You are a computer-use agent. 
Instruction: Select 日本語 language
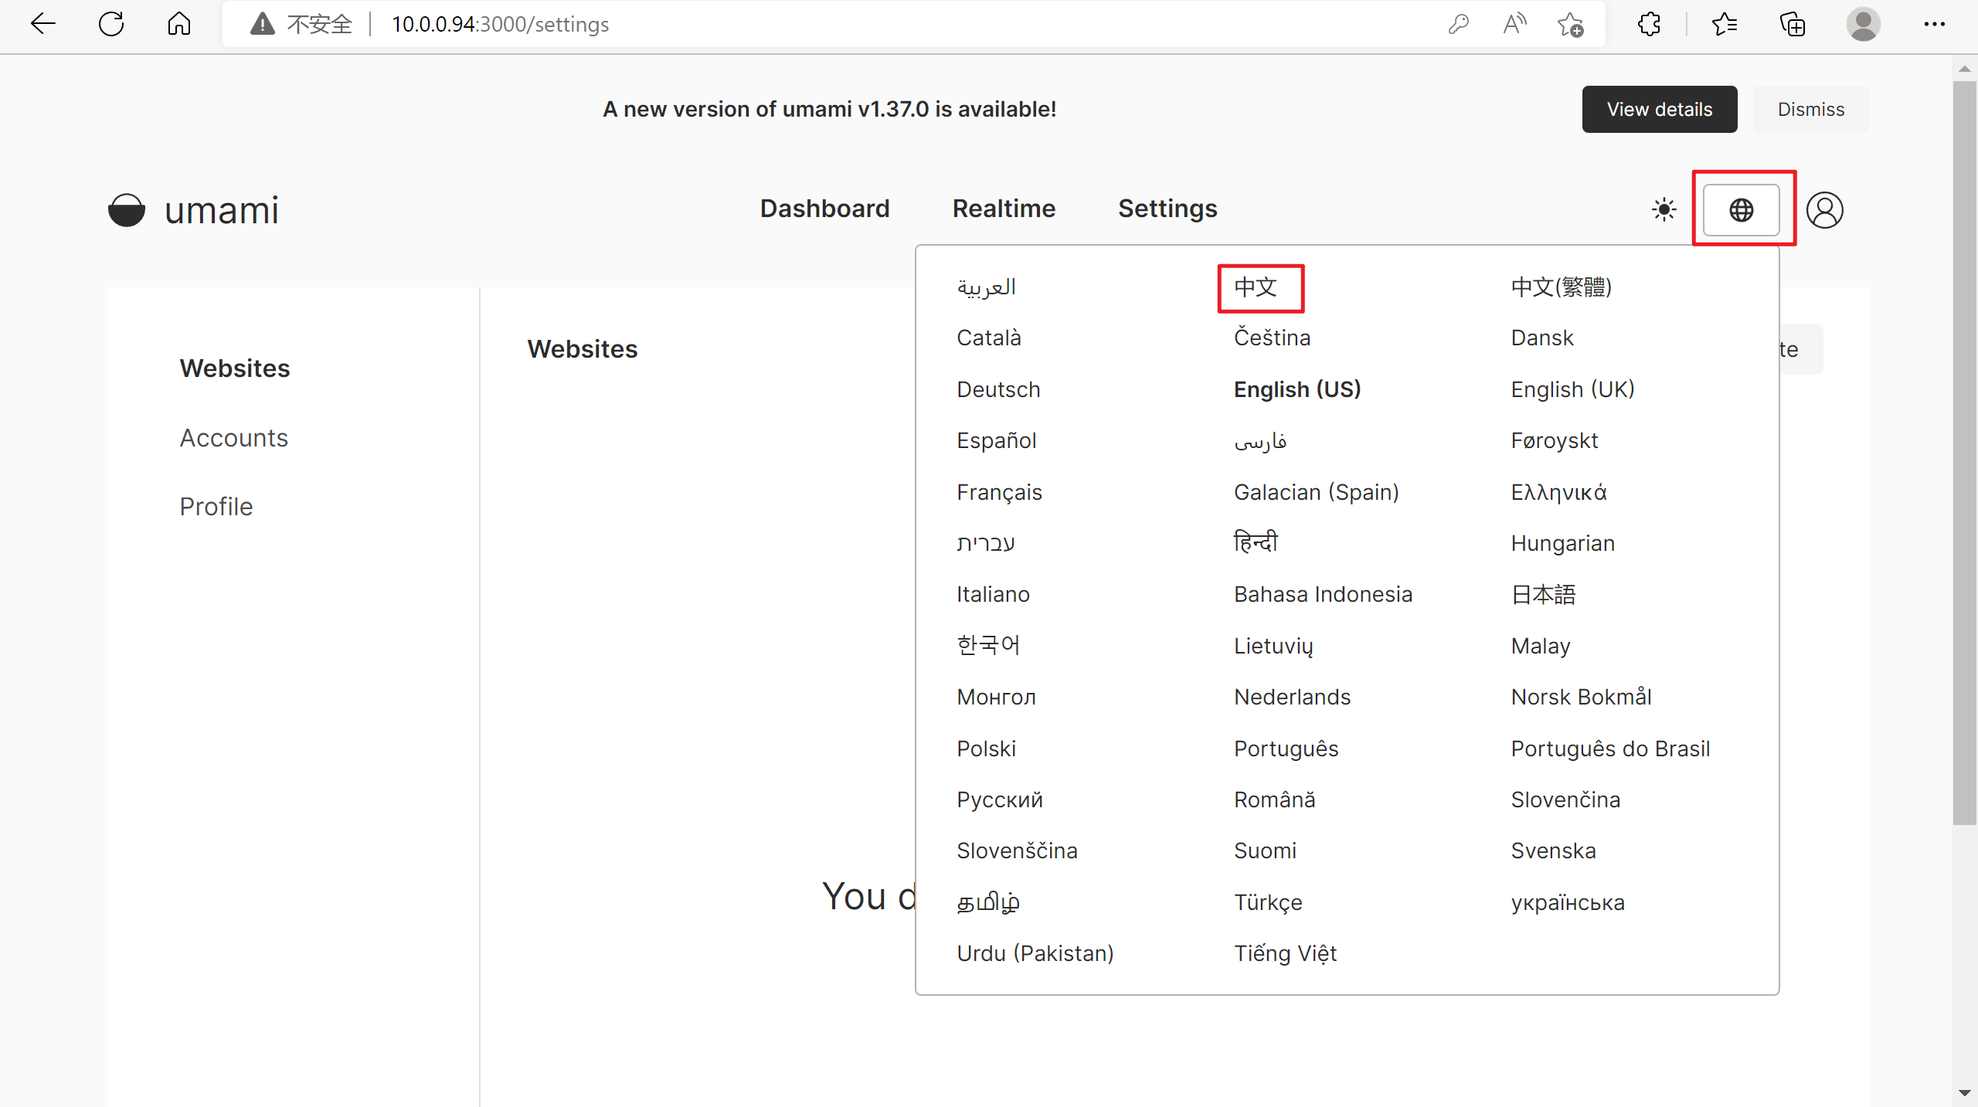tap(1543, 594)
